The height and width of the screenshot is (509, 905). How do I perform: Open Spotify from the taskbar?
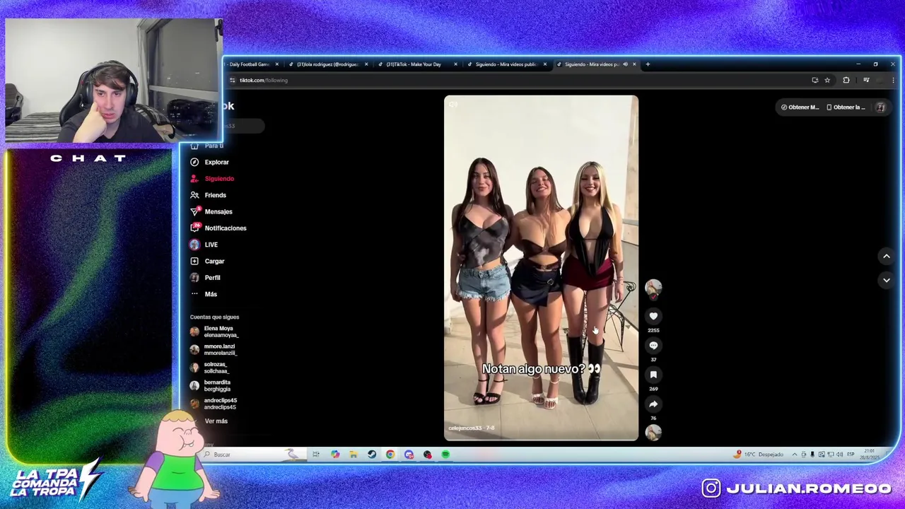[445, 455]
